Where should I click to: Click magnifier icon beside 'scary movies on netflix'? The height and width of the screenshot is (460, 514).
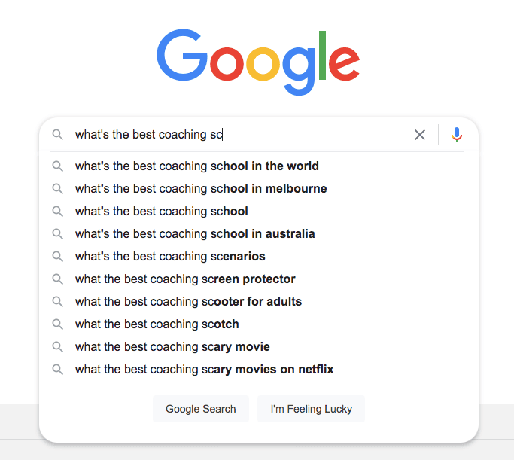pyautogui.click(x=57, y=370)
